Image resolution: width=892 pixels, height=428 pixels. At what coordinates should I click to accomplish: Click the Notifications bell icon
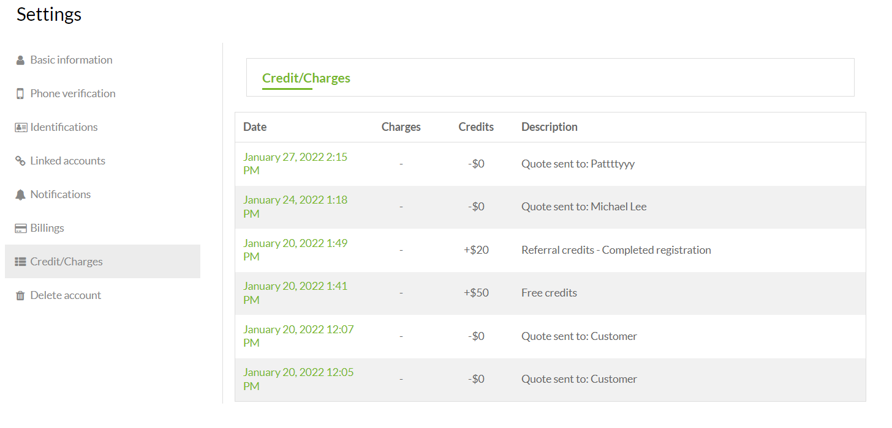(x=20, y=194)
